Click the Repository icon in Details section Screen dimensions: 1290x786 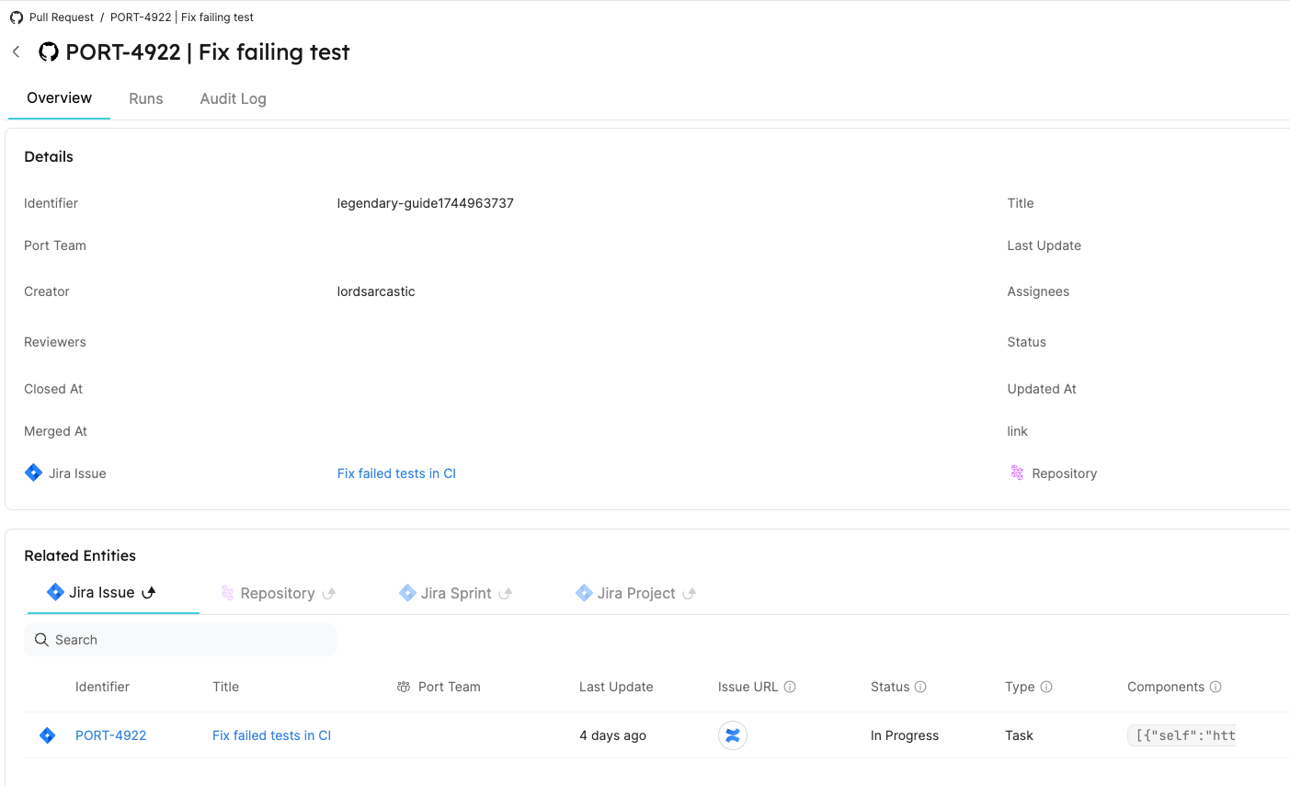point(1017,473)
